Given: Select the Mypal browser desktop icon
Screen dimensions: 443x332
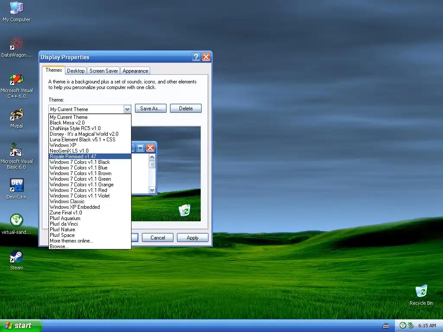Looking at the screenshot, I should [x=16, y=118].
